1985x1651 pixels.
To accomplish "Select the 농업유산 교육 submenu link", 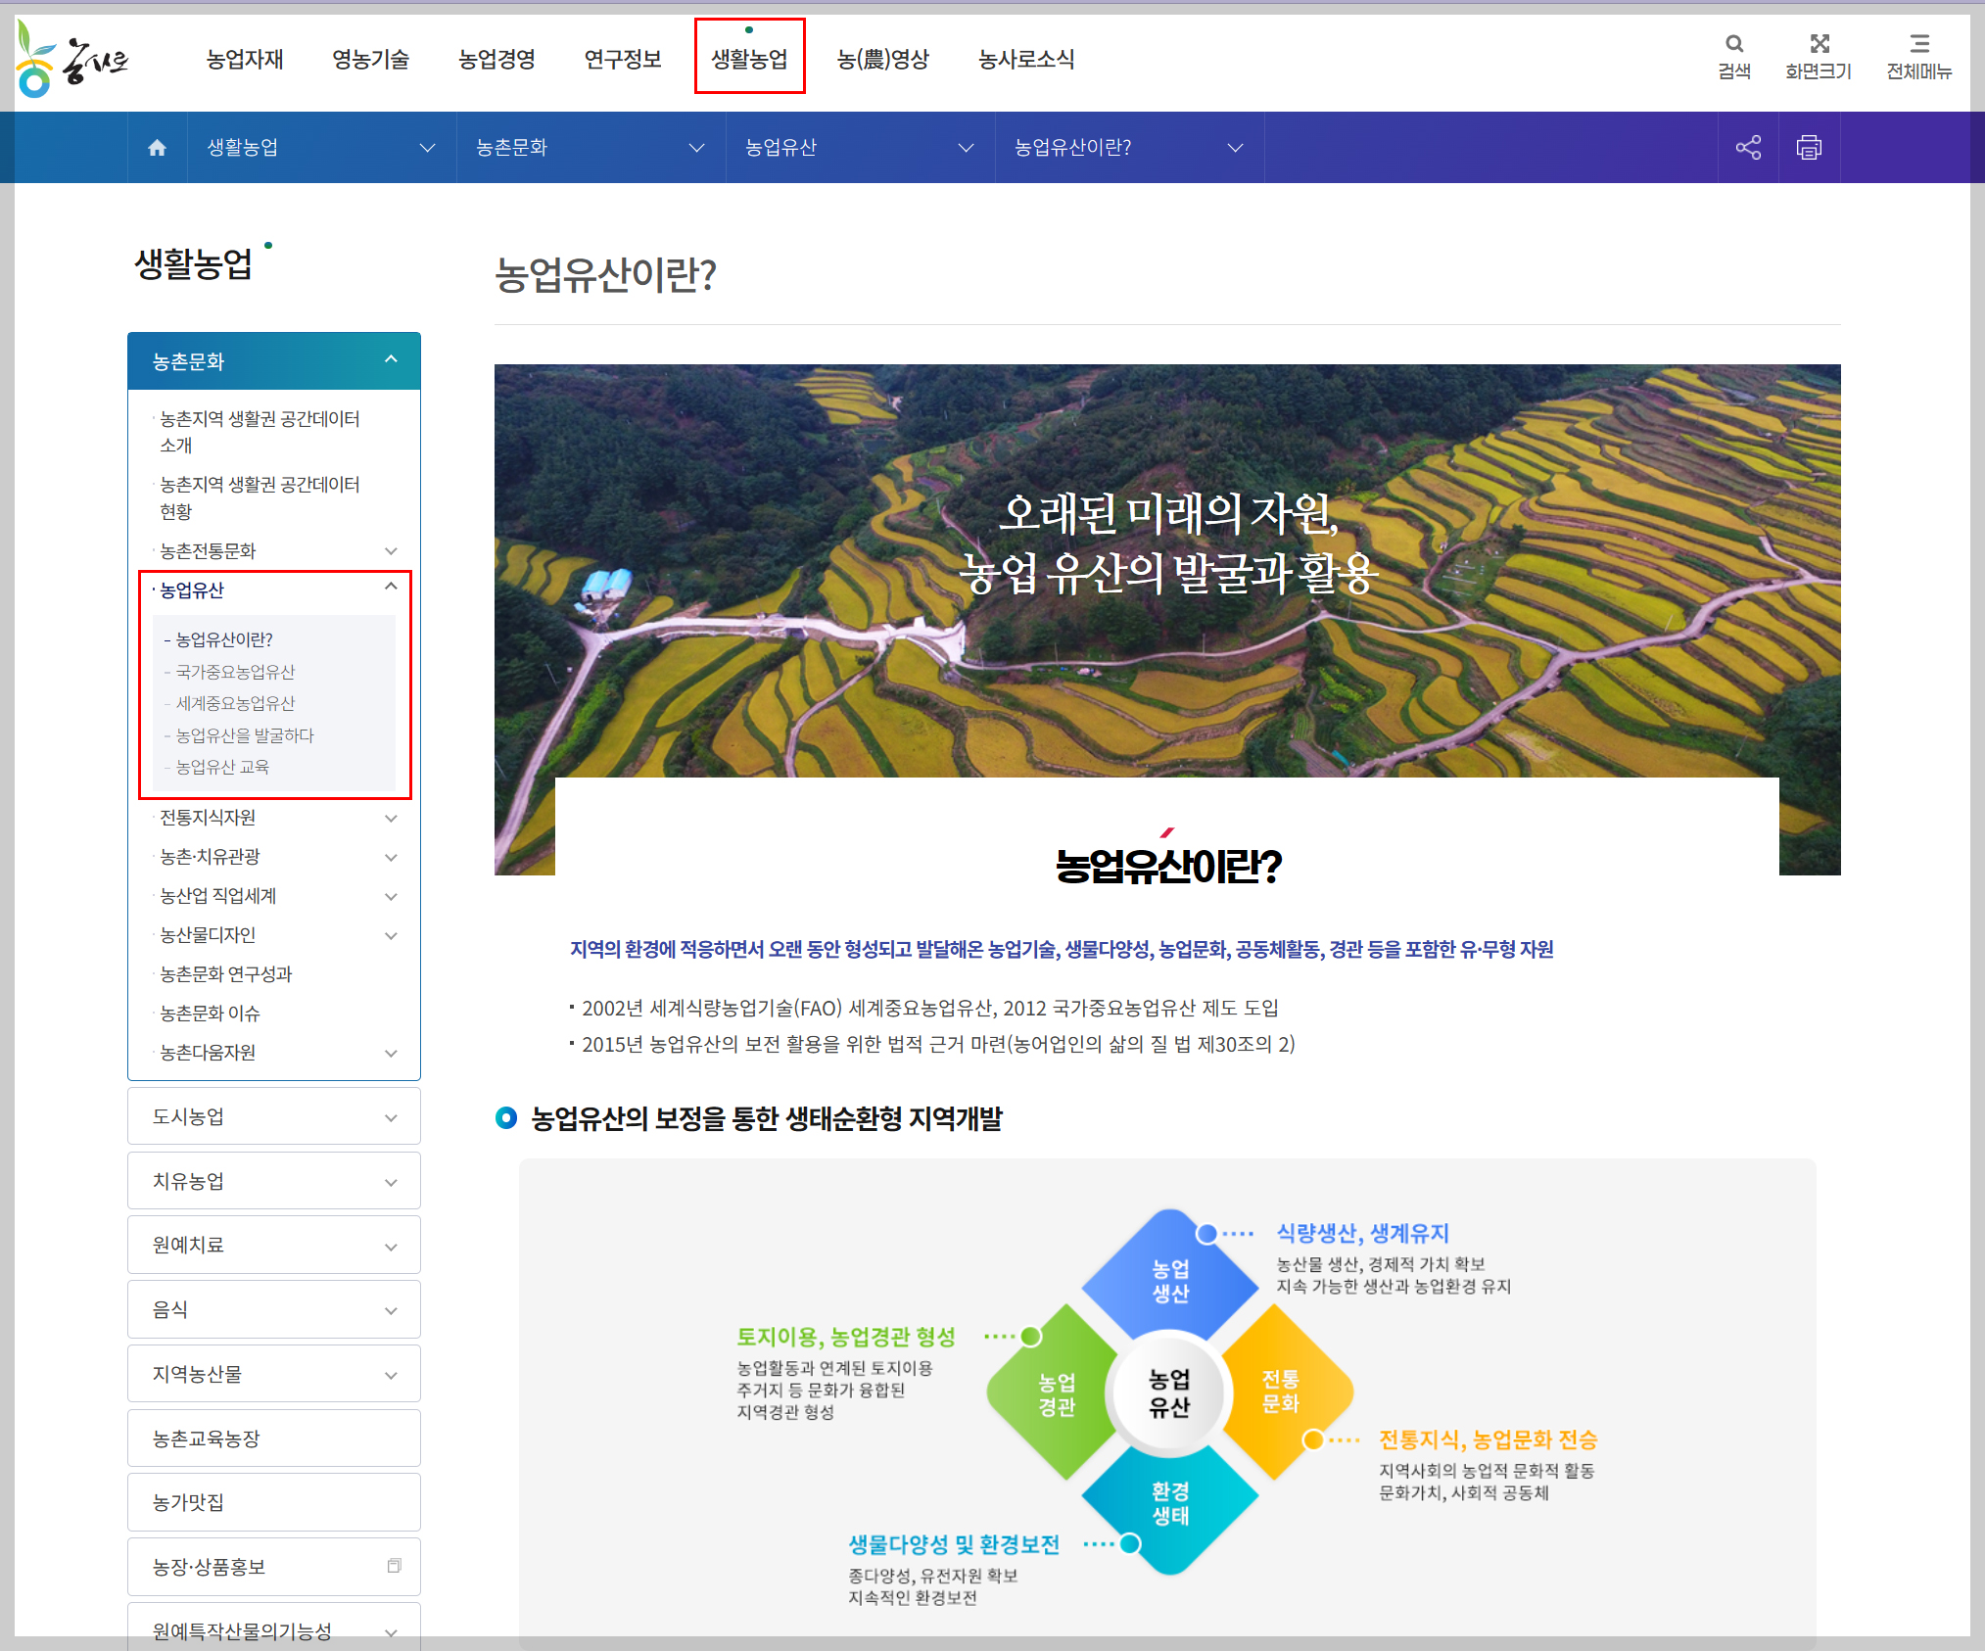I will [222, 767].
